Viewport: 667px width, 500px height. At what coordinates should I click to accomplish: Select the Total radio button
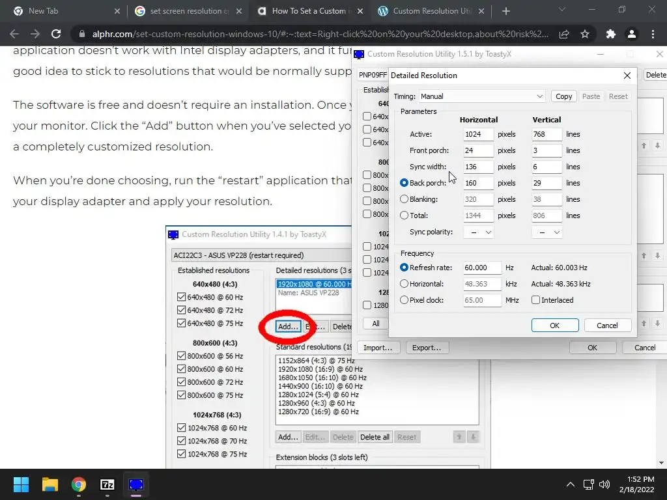(x=404, y=215)
